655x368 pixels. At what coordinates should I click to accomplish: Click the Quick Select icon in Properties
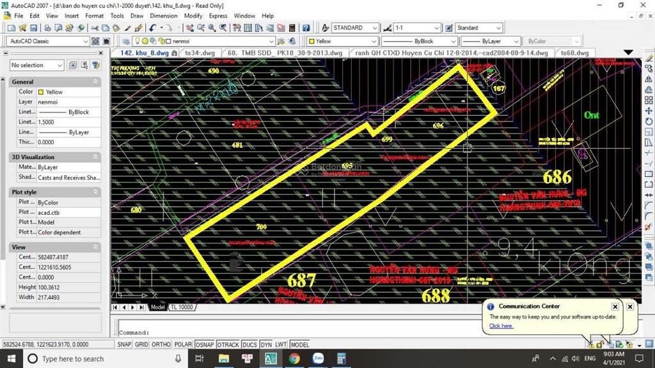tap(96, 65)
